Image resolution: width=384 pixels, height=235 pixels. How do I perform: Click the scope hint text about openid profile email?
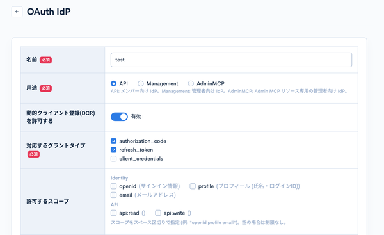(x=198, y=222)
